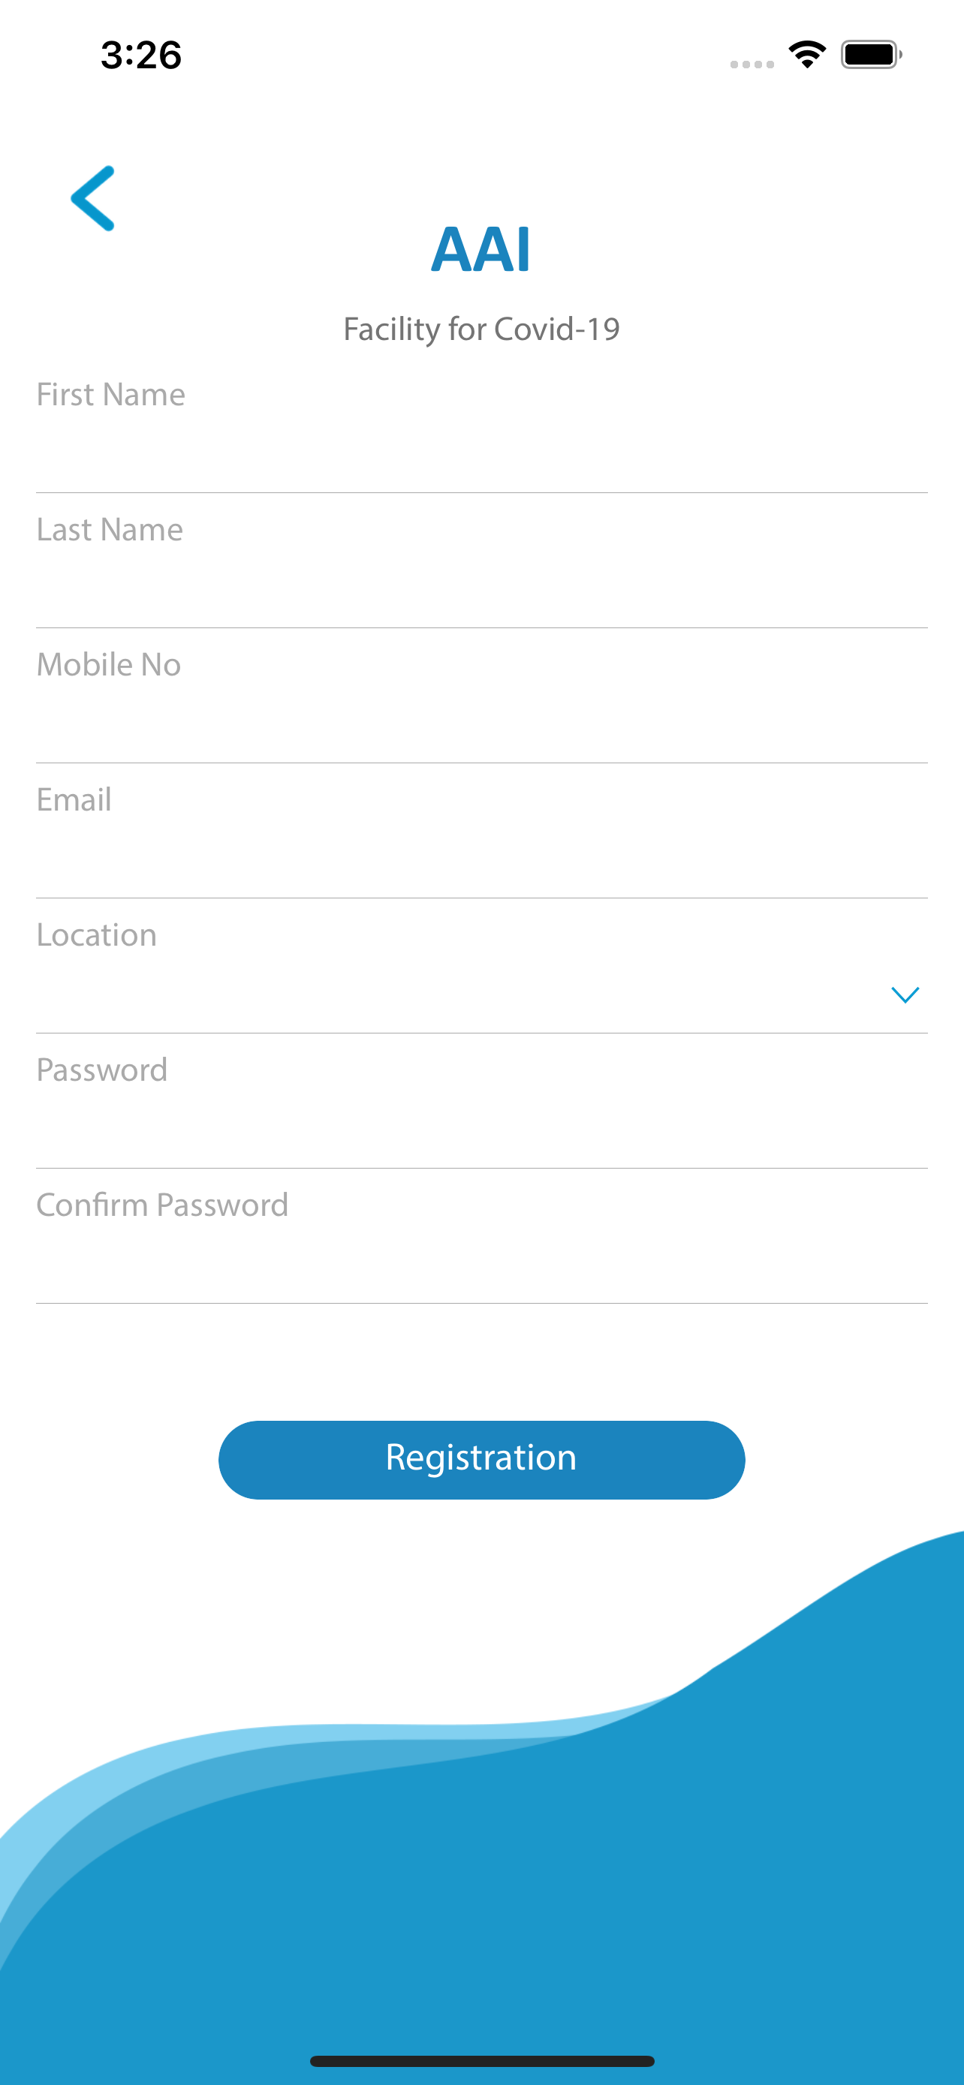The width and height of the screenshot is (964, 2085).
Task: Expand the Location chevron arrow
Action: click(904, 994)
